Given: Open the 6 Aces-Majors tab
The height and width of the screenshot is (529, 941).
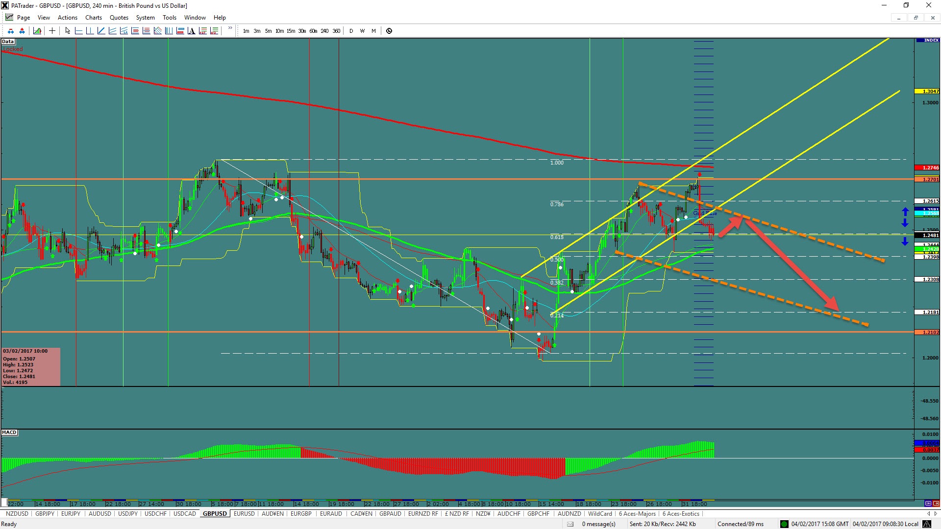Looking at the screenshot, I should coord(637,513).
